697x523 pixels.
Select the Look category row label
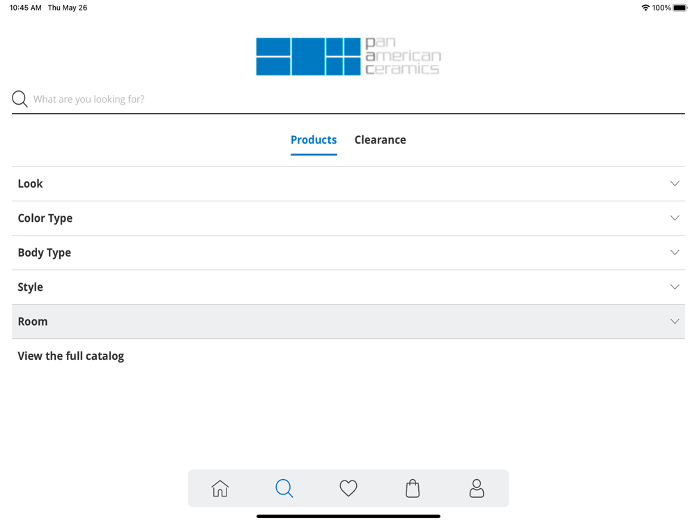(30, 183)
